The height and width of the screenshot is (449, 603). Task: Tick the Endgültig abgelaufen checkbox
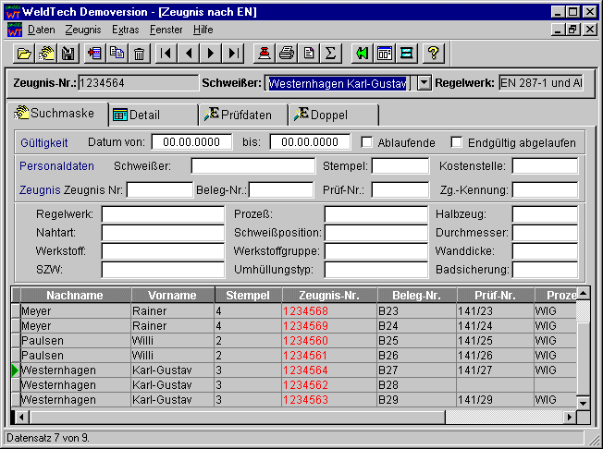click(457, 142)
